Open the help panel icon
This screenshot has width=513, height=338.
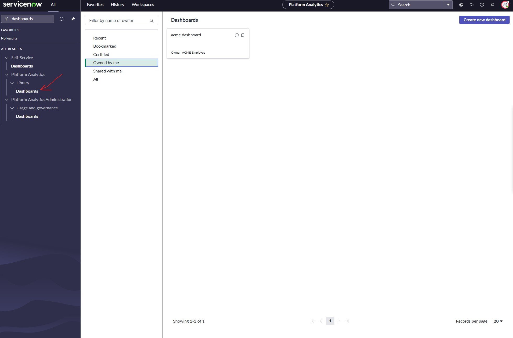click(482, 5)
